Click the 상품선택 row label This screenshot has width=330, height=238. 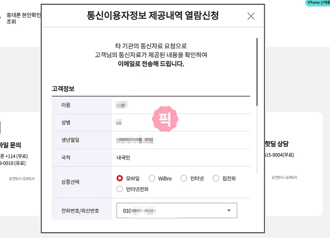click(71, 182)
